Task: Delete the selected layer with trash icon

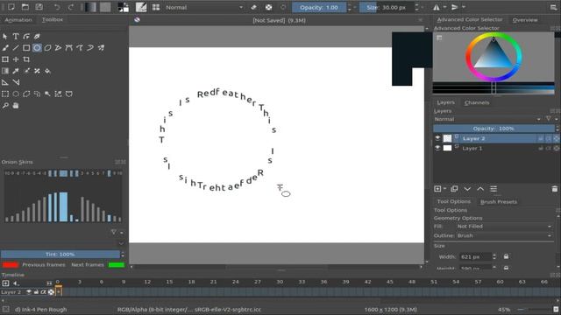Action: [554, 189]
